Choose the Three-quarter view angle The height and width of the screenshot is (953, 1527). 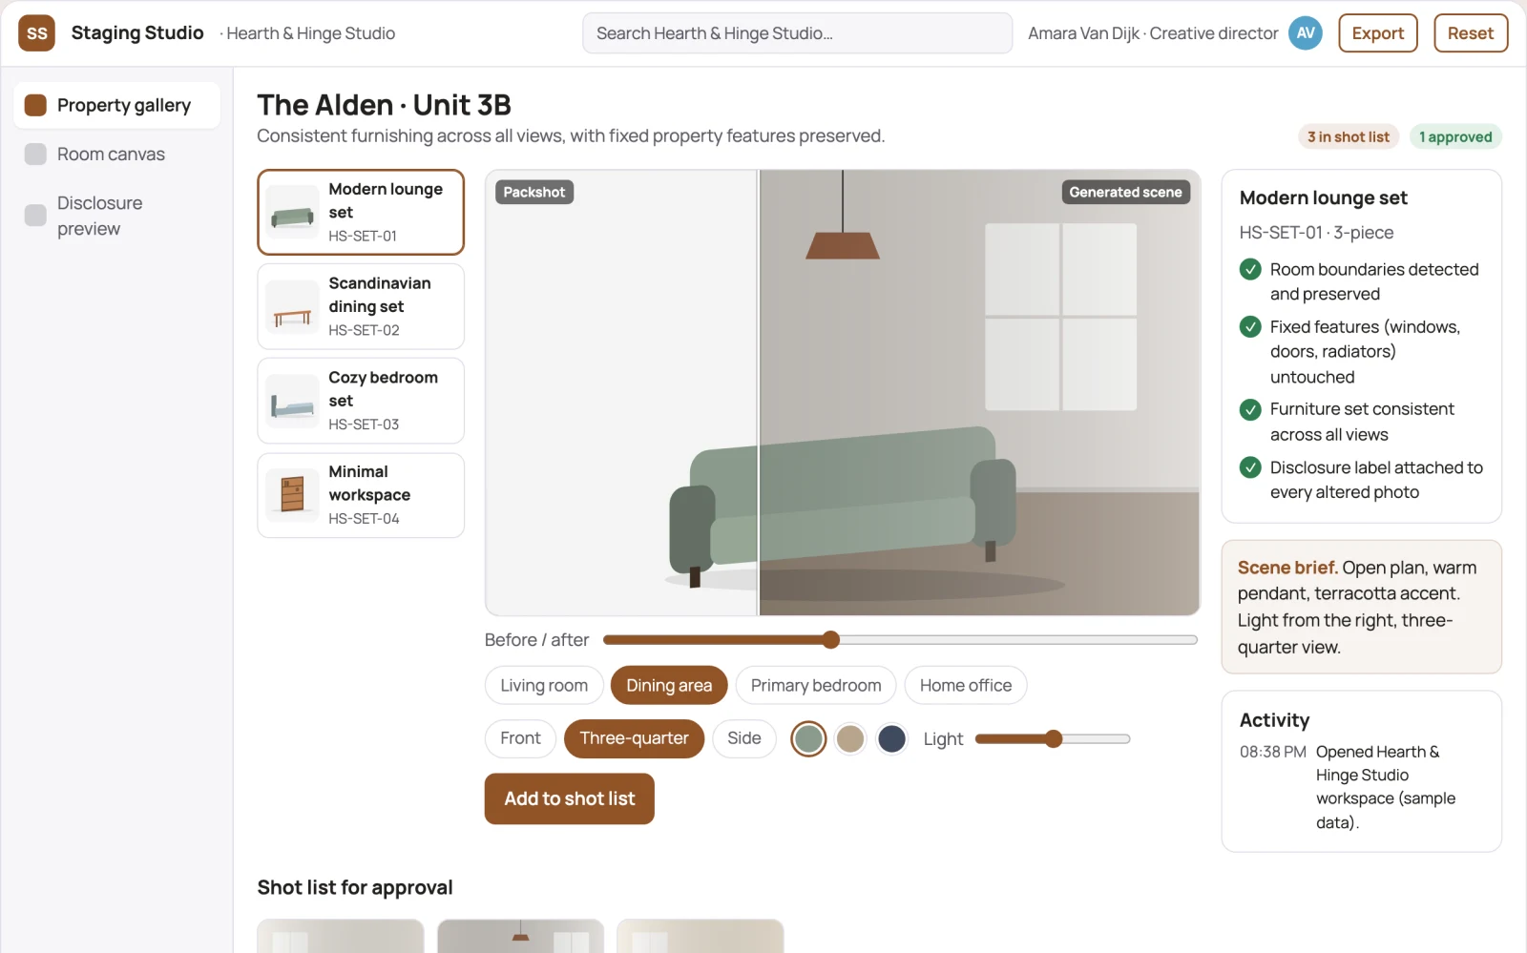634,738
